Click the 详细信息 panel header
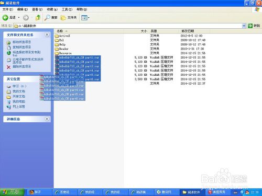Screen dimensions: 262x196 point(27,119)
